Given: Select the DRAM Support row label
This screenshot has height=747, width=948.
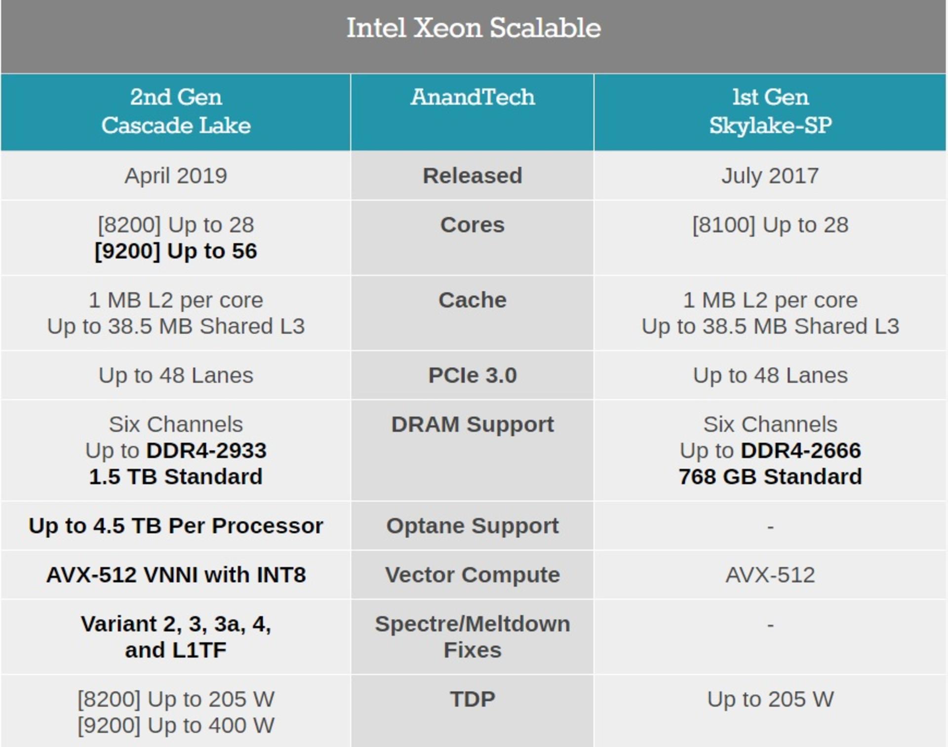Looking at the screenshot, I should (x=473, y=425).
